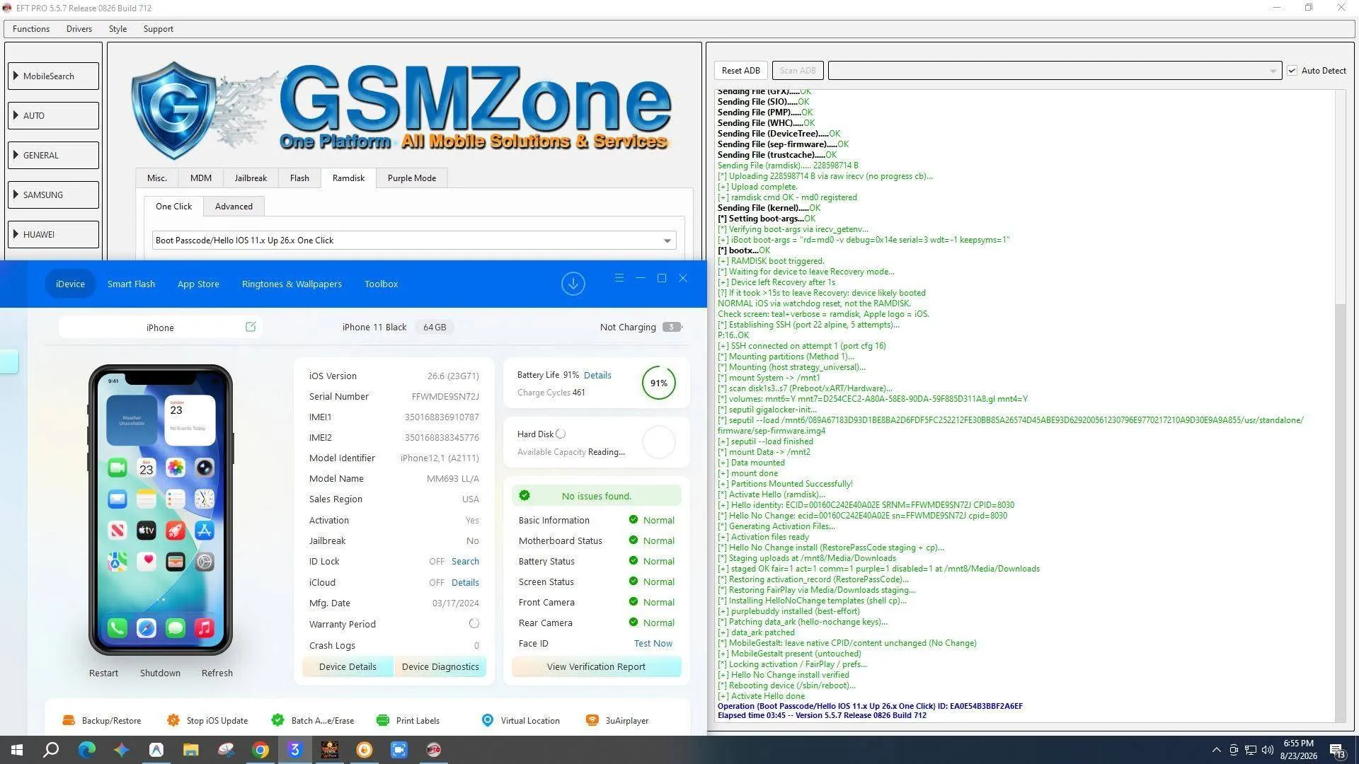Click the Print Labels printer icon
The height and width of the screenshot is (764, 1359).
coord(383,720)
